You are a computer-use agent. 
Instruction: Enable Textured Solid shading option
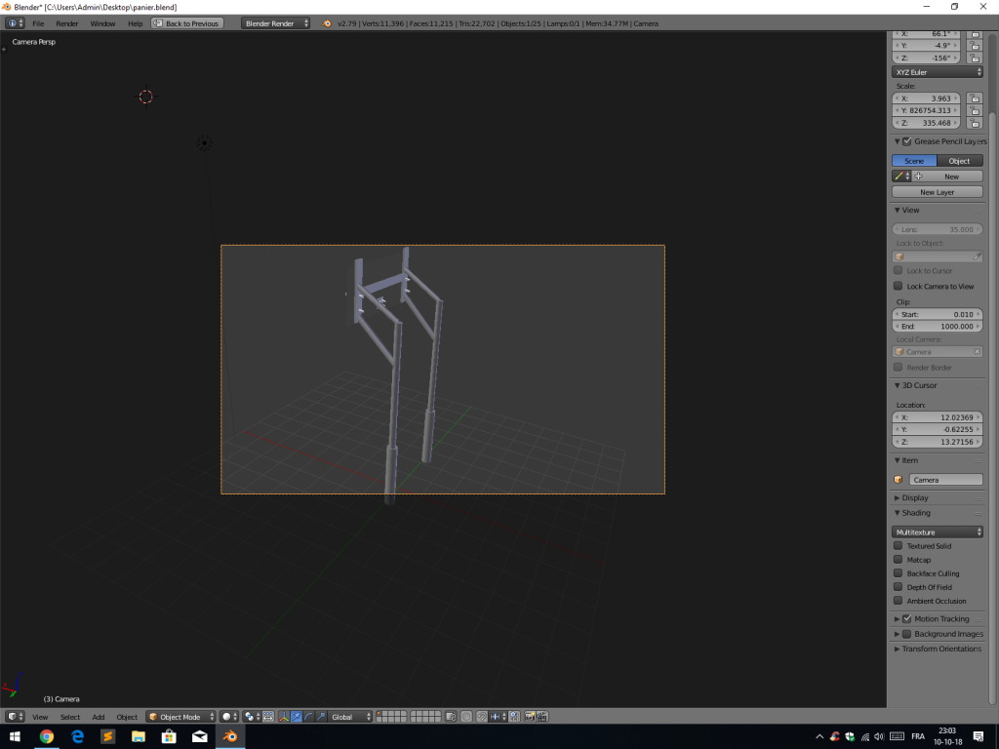[x=898, y=546]
